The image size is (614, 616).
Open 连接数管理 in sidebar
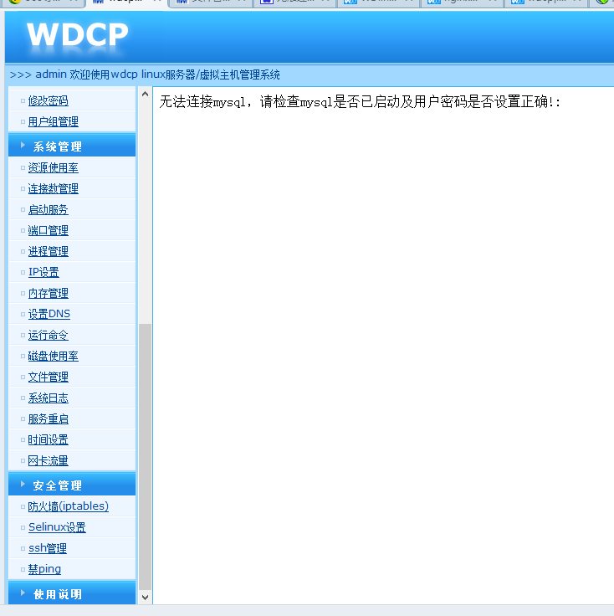point(53,188)
